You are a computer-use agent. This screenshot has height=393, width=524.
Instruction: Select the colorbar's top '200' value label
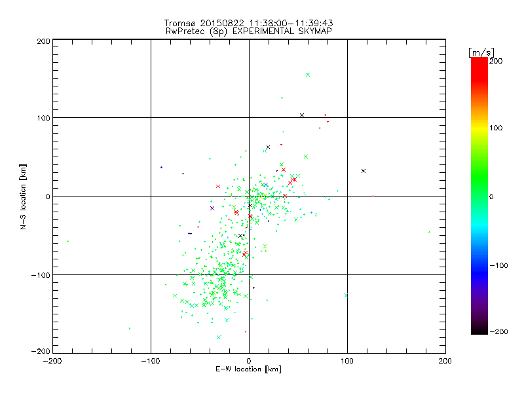496,61
